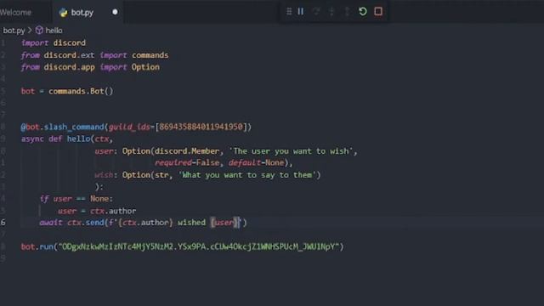
Task: Click the Step Into debug button
Action: (x=331, y=11)
